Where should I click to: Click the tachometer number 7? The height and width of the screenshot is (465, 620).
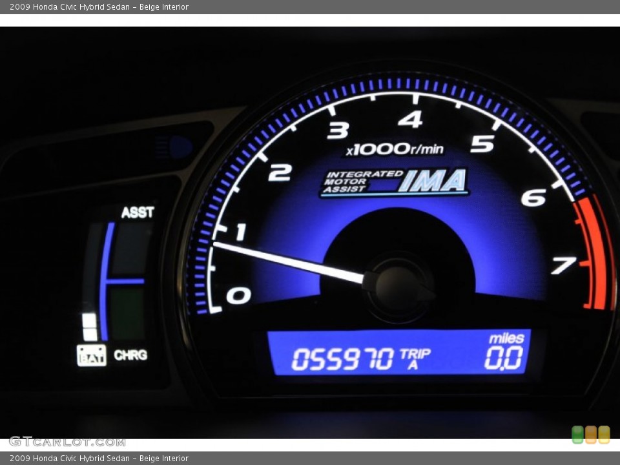point(564,265)
